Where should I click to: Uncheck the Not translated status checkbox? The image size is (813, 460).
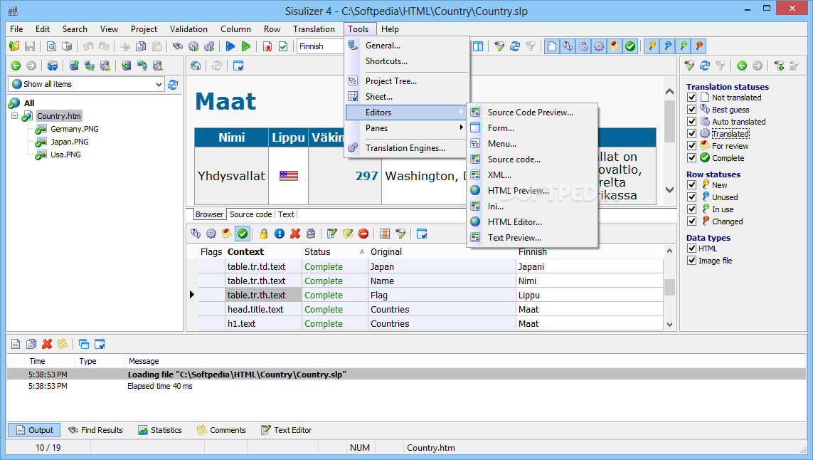coord(691,98)
